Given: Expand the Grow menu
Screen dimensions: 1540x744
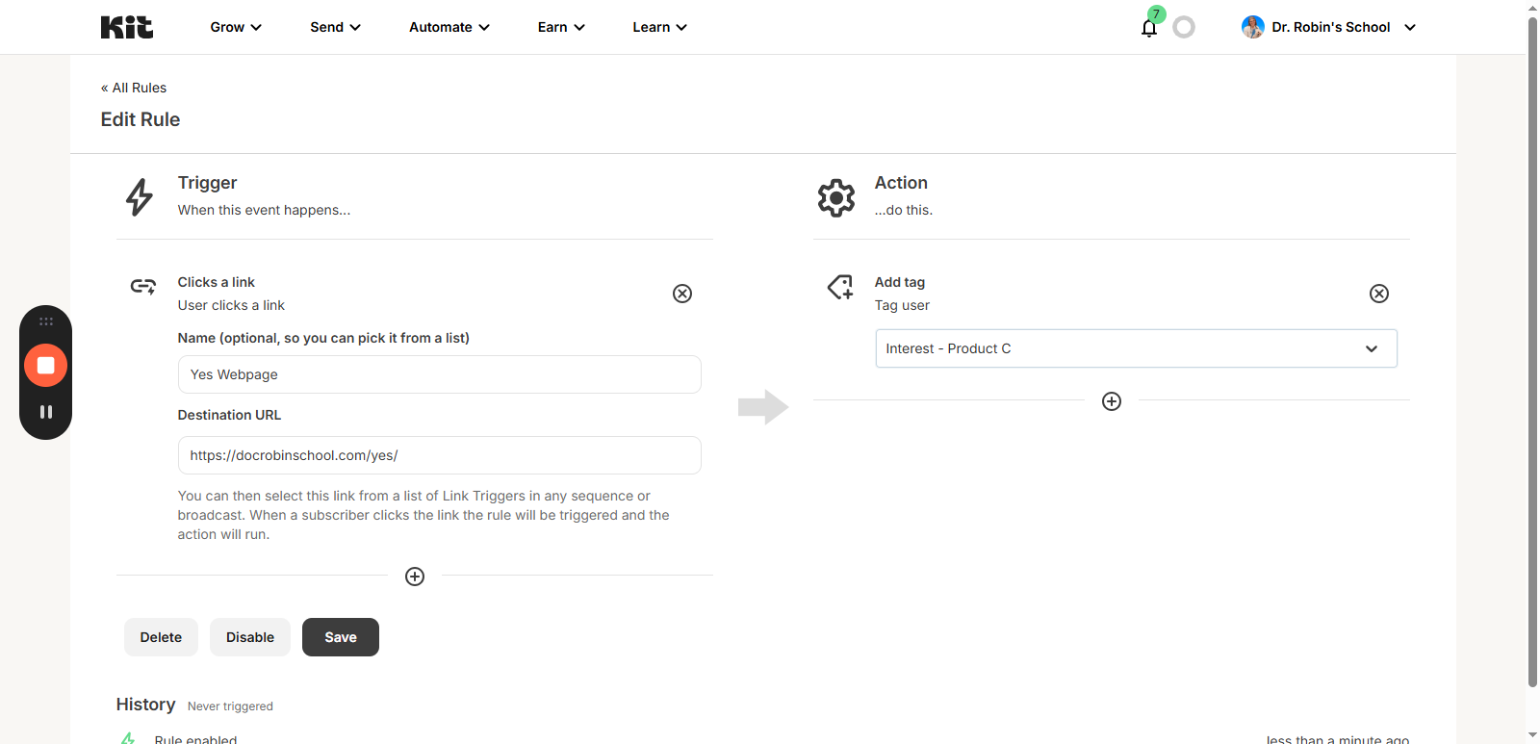Looking at the screenshot, I should 236,27.
